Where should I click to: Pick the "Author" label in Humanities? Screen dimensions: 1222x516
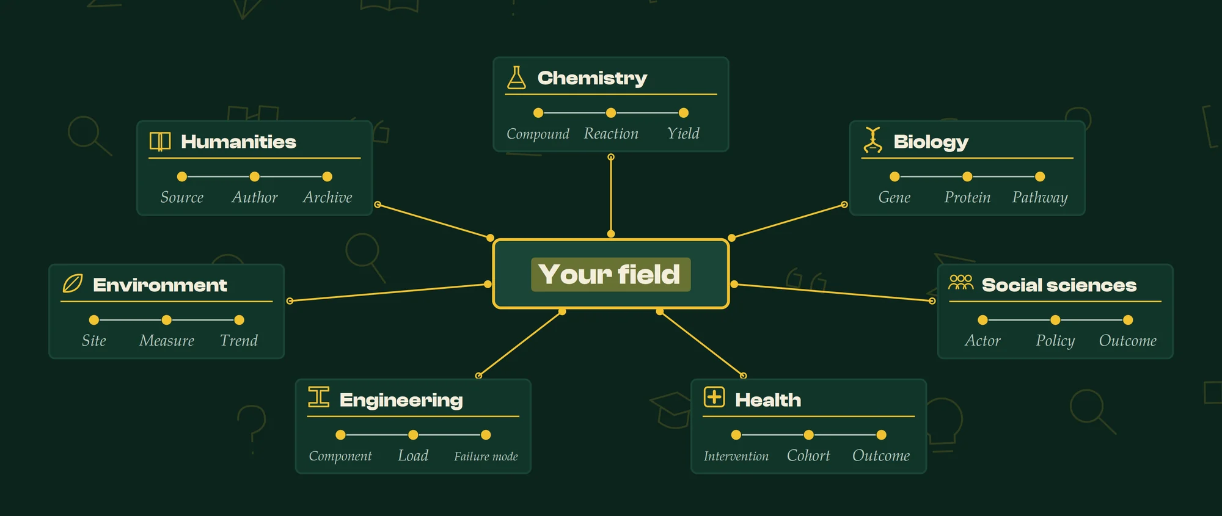255,197
